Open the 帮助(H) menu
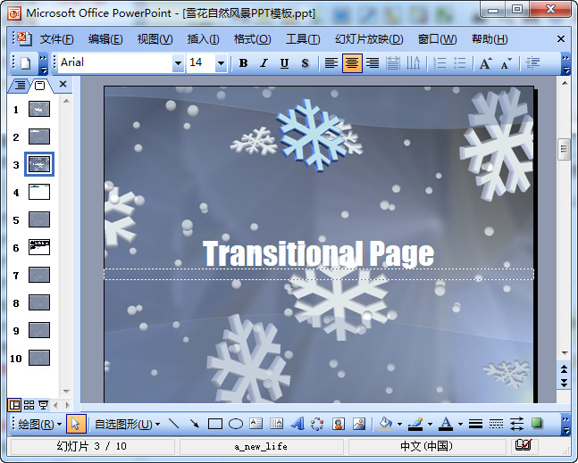The width and height of the screenshot is (578, 463). click(490, 39)
